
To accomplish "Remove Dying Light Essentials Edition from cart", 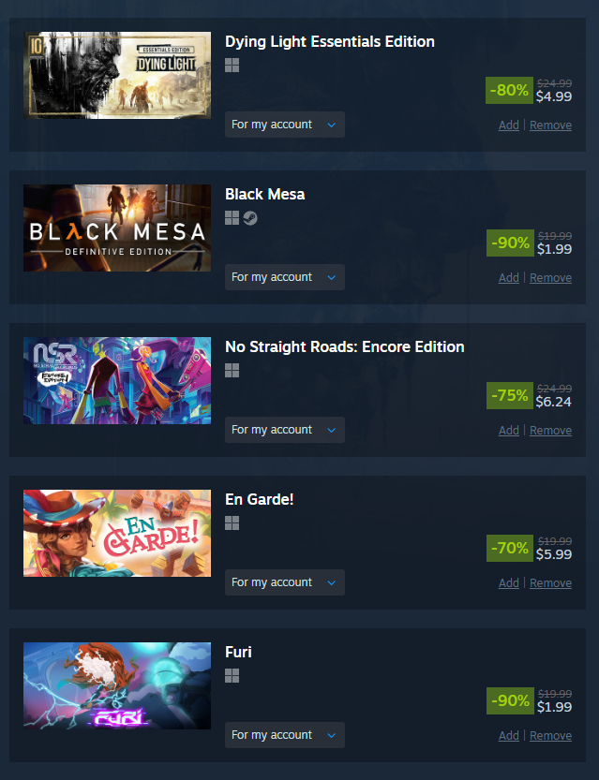I will point(550,125).
